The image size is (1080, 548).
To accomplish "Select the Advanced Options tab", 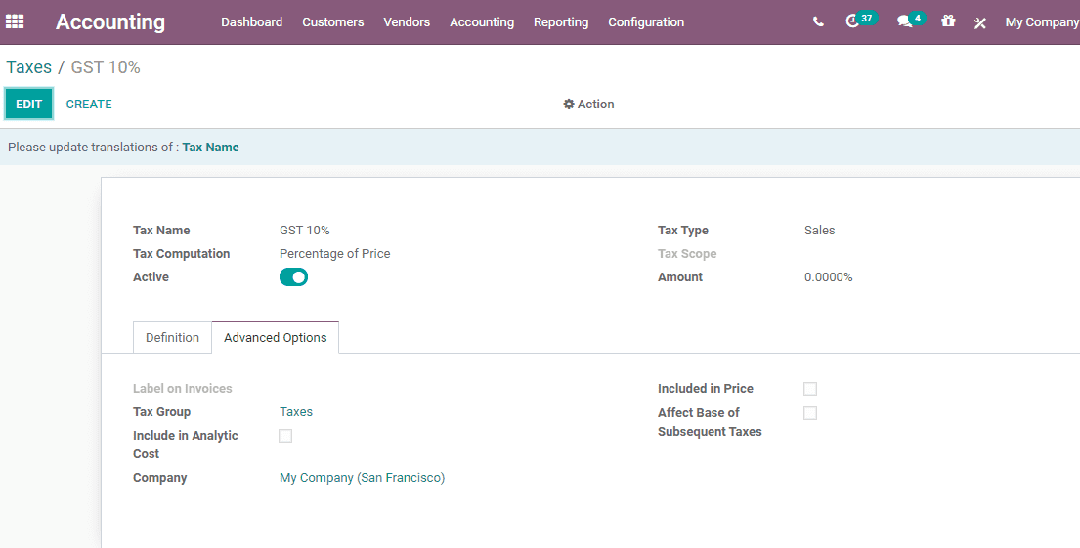I will click(275, 337).
